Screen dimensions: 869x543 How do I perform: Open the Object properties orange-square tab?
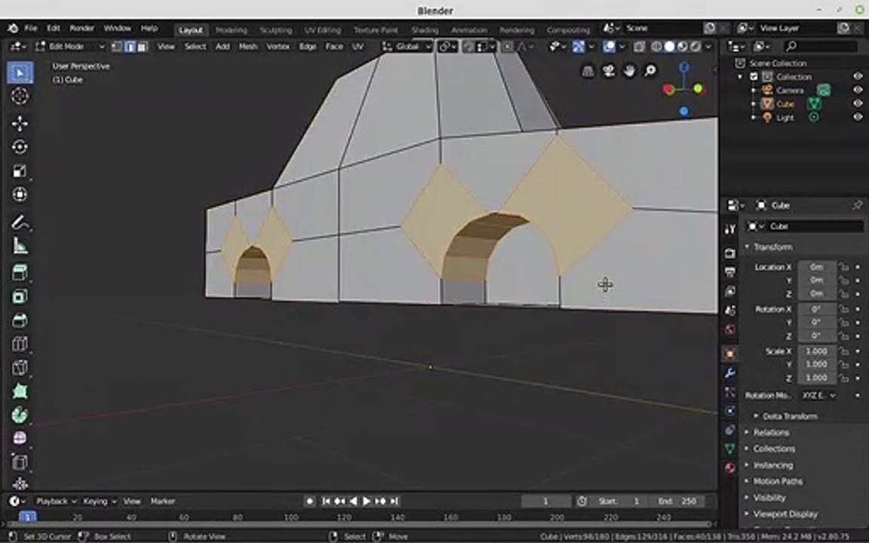pos(730,354)
